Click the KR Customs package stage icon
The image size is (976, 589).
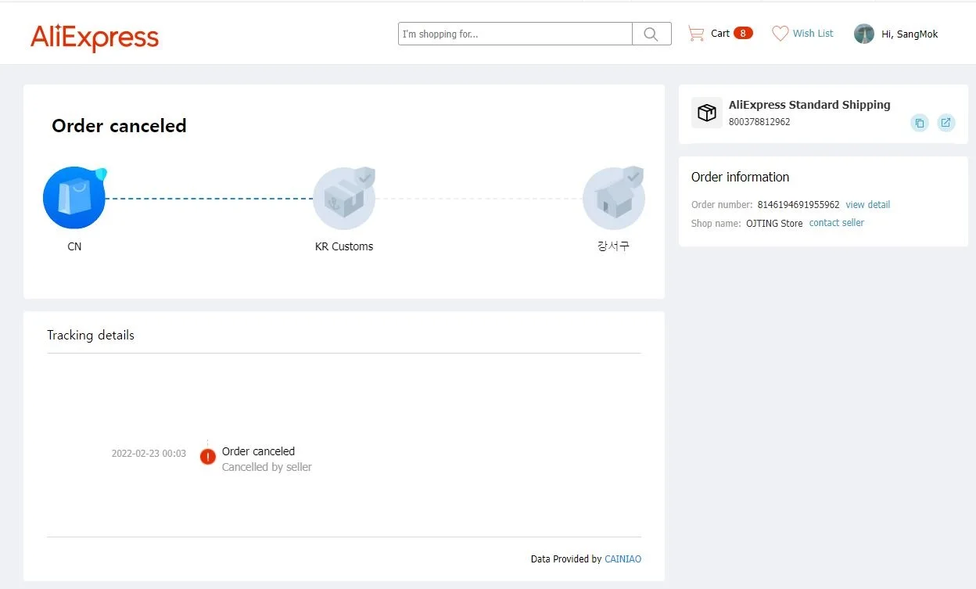344,198
